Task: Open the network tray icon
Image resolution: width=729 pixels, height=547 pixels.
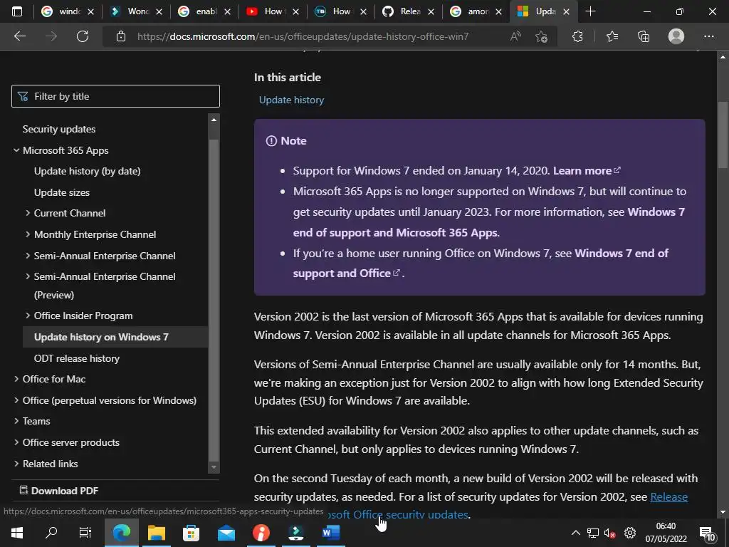Action: [x=593, y=533]
